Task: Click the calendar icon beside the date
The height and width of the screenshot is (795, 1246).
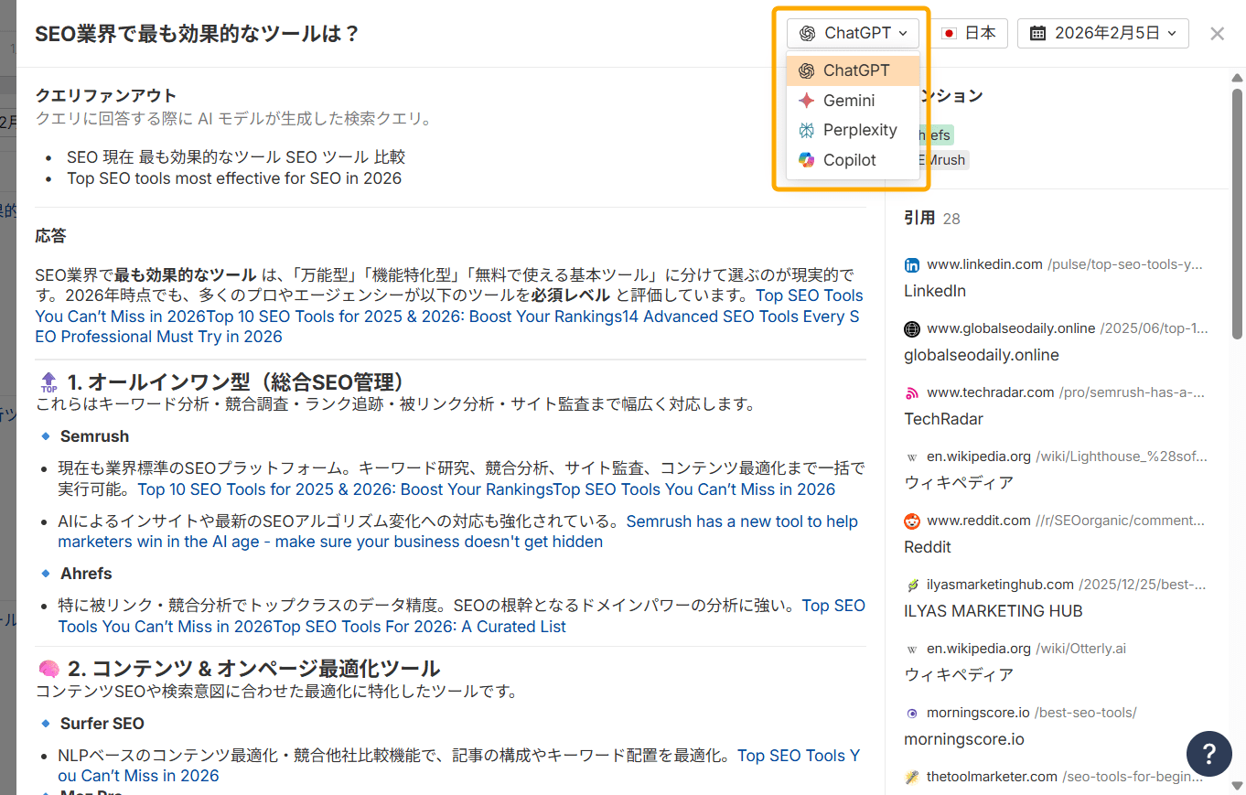Action: [1037, 33]
